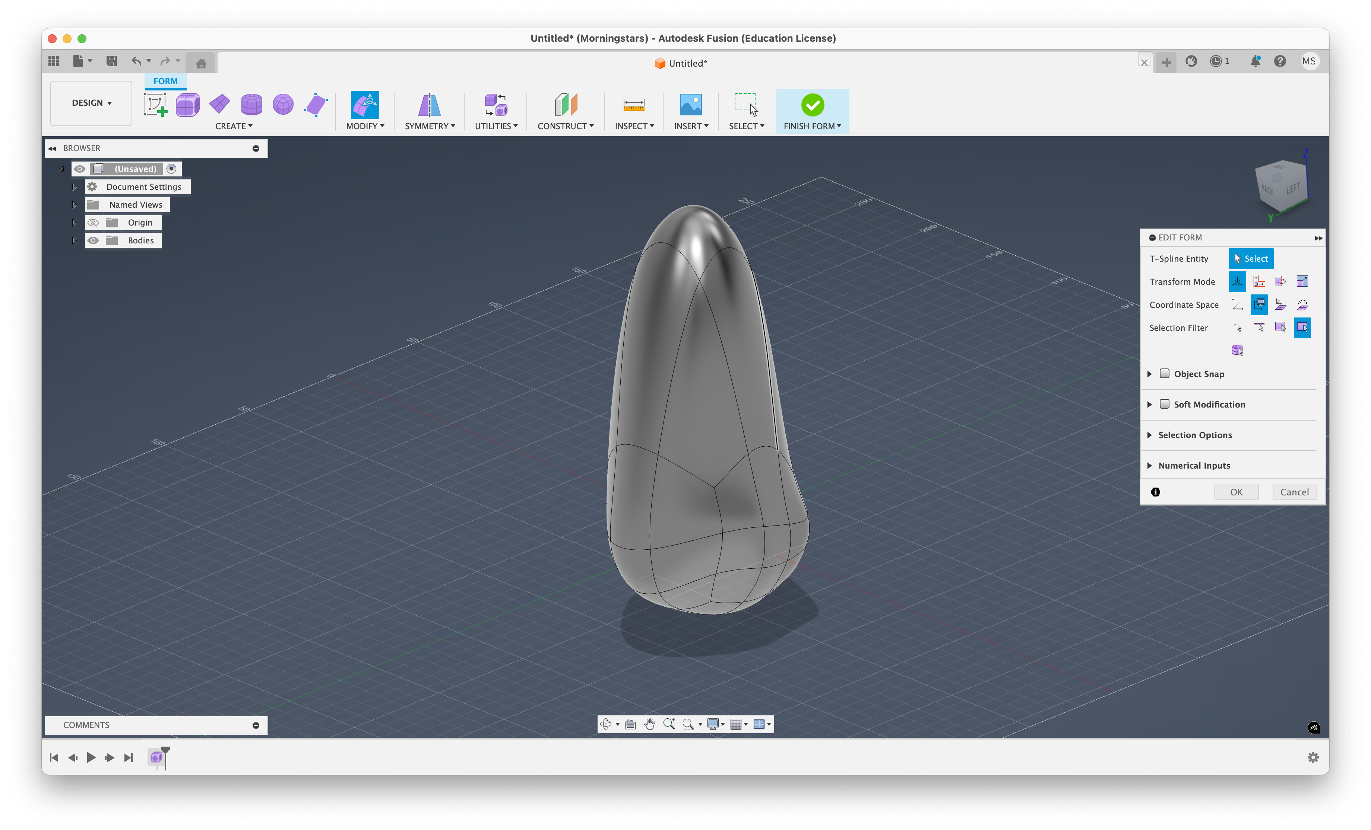Select the Multi transform mode icon
Image resolution: width=1371 pixels, height=830 pixels.
1237,281
